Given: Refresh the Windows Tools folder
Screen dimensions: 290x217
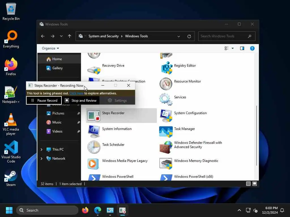Looking at the screenshot, I should 189,36.
